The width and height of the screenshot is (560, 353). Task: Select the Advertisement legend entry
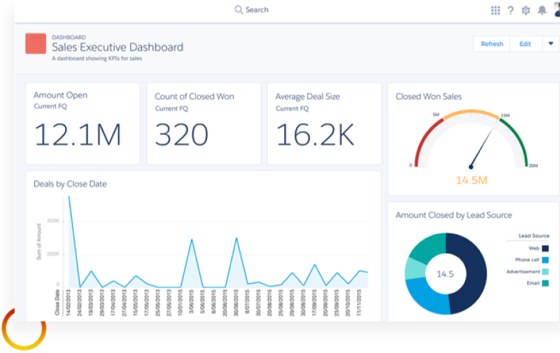coord(524,271)
